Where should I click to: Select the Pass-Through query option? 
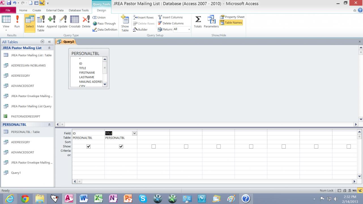pos(104,23)
